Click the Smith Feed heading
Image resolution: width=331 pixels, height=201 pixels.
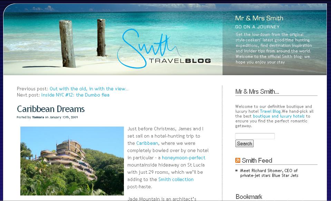pyautogui.click(x=257, y=161)
